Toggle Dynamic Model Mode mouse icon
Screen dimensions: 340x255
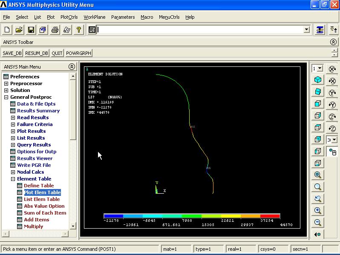tap(332, 152)
